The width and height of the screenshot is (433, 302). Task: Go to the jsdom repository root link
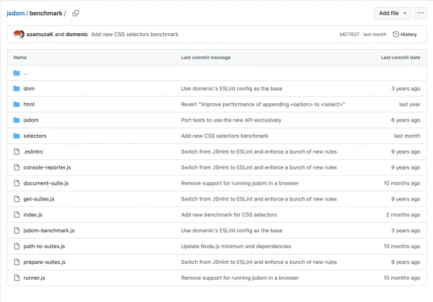point(16,13)
